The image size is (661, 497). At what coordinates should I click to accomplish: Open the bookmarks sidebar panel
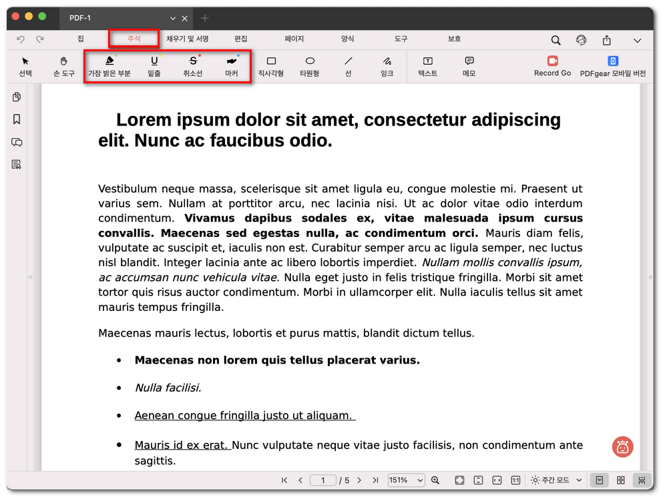coord(17,119)
